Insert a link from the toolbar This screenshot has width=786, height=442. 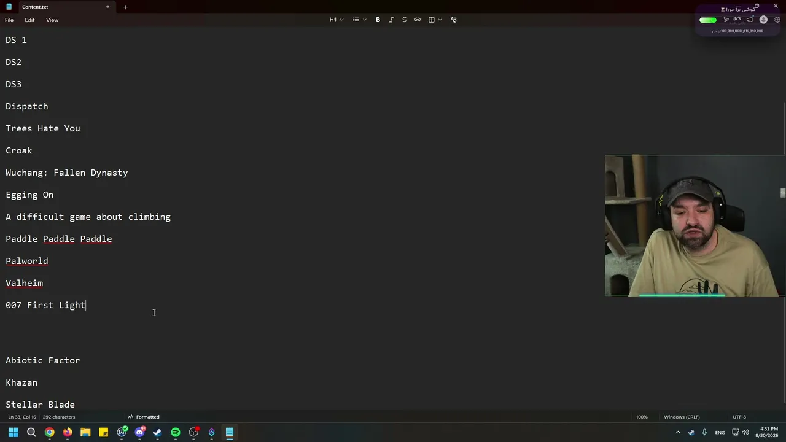pyautogui.click(x=418, y=20)
